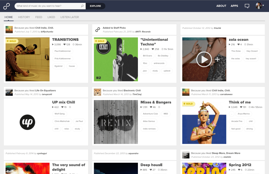Open the Spring 2012 mix title
The height and width of the screenshot is (174, 269).
coord(240,165)
